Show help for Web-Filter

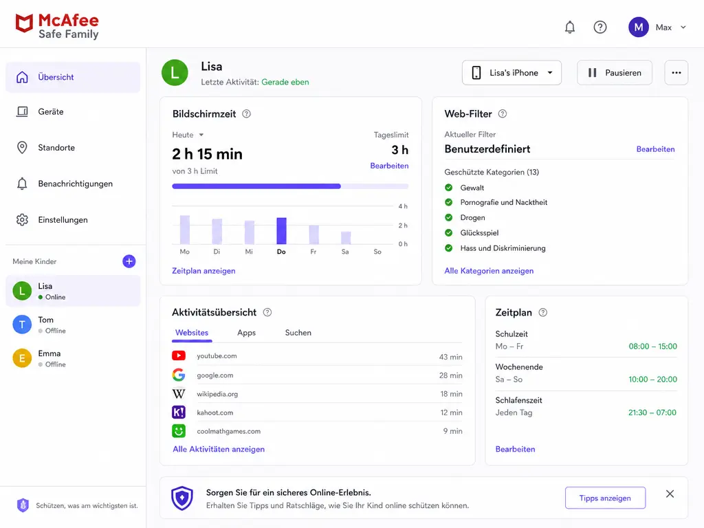click(503, 114)
